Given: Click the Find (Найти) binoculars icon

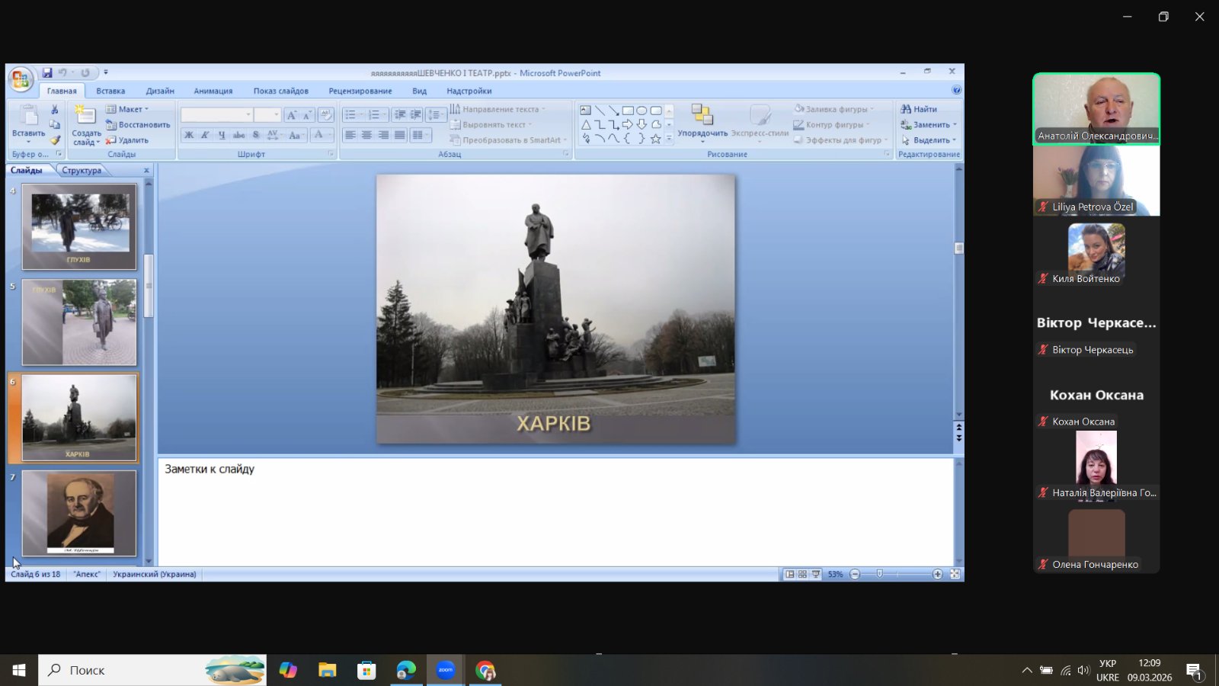Looking at the screenshot, I should (x=906, y=109).
